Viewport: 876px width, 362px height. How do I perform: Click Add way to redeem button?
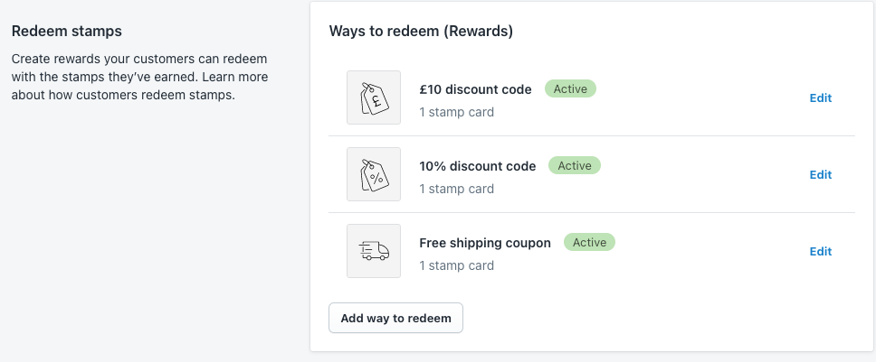click(395, 318)
